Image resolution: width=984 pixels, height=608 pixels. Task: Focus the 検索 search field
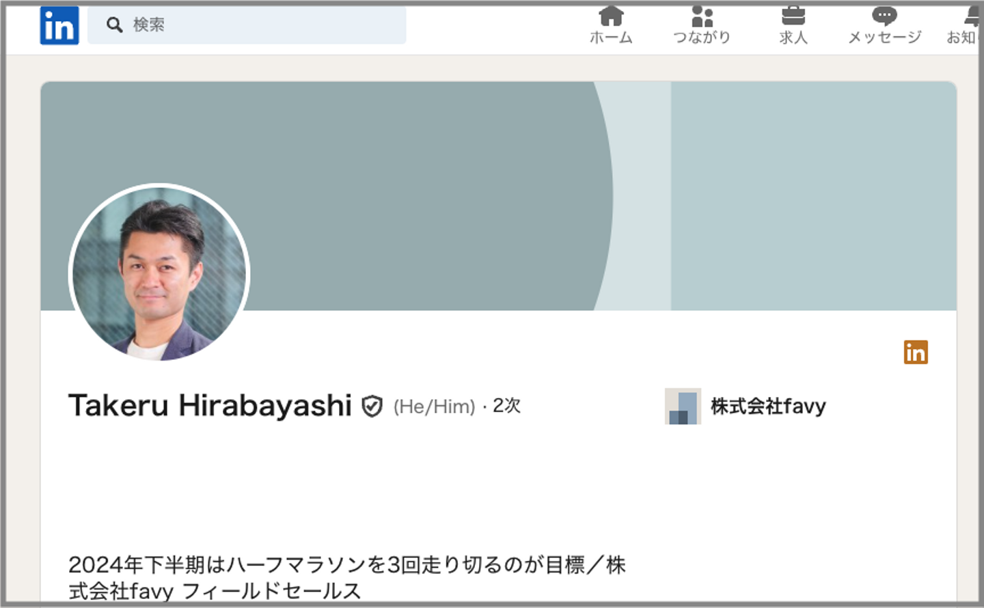pos(247,25)
